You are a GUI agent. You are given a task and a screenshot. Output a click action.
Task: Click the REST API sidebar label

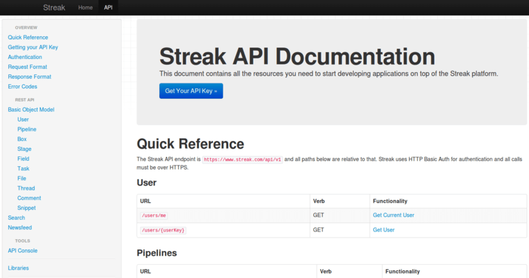(x=24, y=100)
